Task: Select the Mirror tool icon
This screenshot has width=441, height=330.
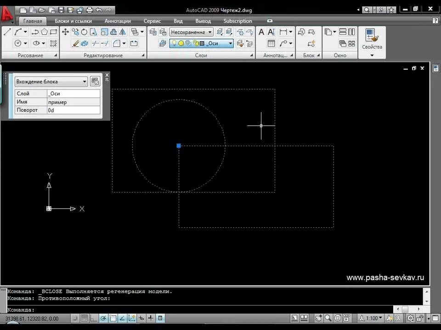Action: coord(123,32)
